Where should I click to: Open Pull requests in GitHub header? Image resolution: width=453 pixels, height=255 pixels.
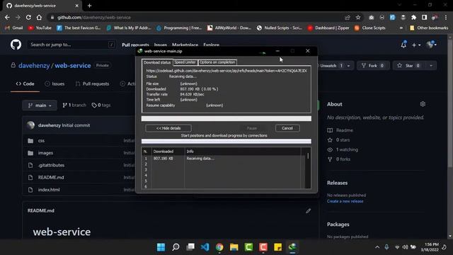[x=135, y=45]
